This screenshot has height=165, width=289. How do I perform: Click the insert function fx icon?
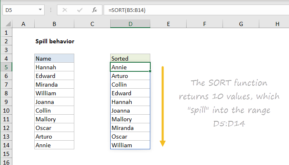[95, 9]
